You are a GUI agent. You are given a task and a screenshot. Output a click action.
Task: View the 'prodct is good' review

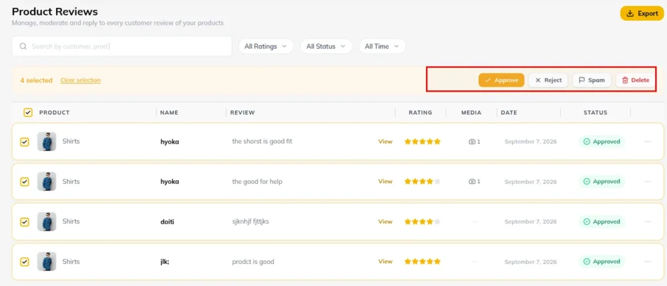coord(385,261)
